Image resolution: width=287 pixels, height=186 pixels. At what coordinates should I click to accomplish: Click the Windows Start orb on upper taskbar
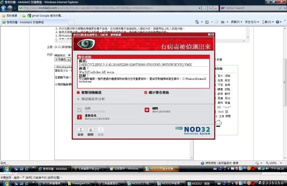(x=6, y=169)
